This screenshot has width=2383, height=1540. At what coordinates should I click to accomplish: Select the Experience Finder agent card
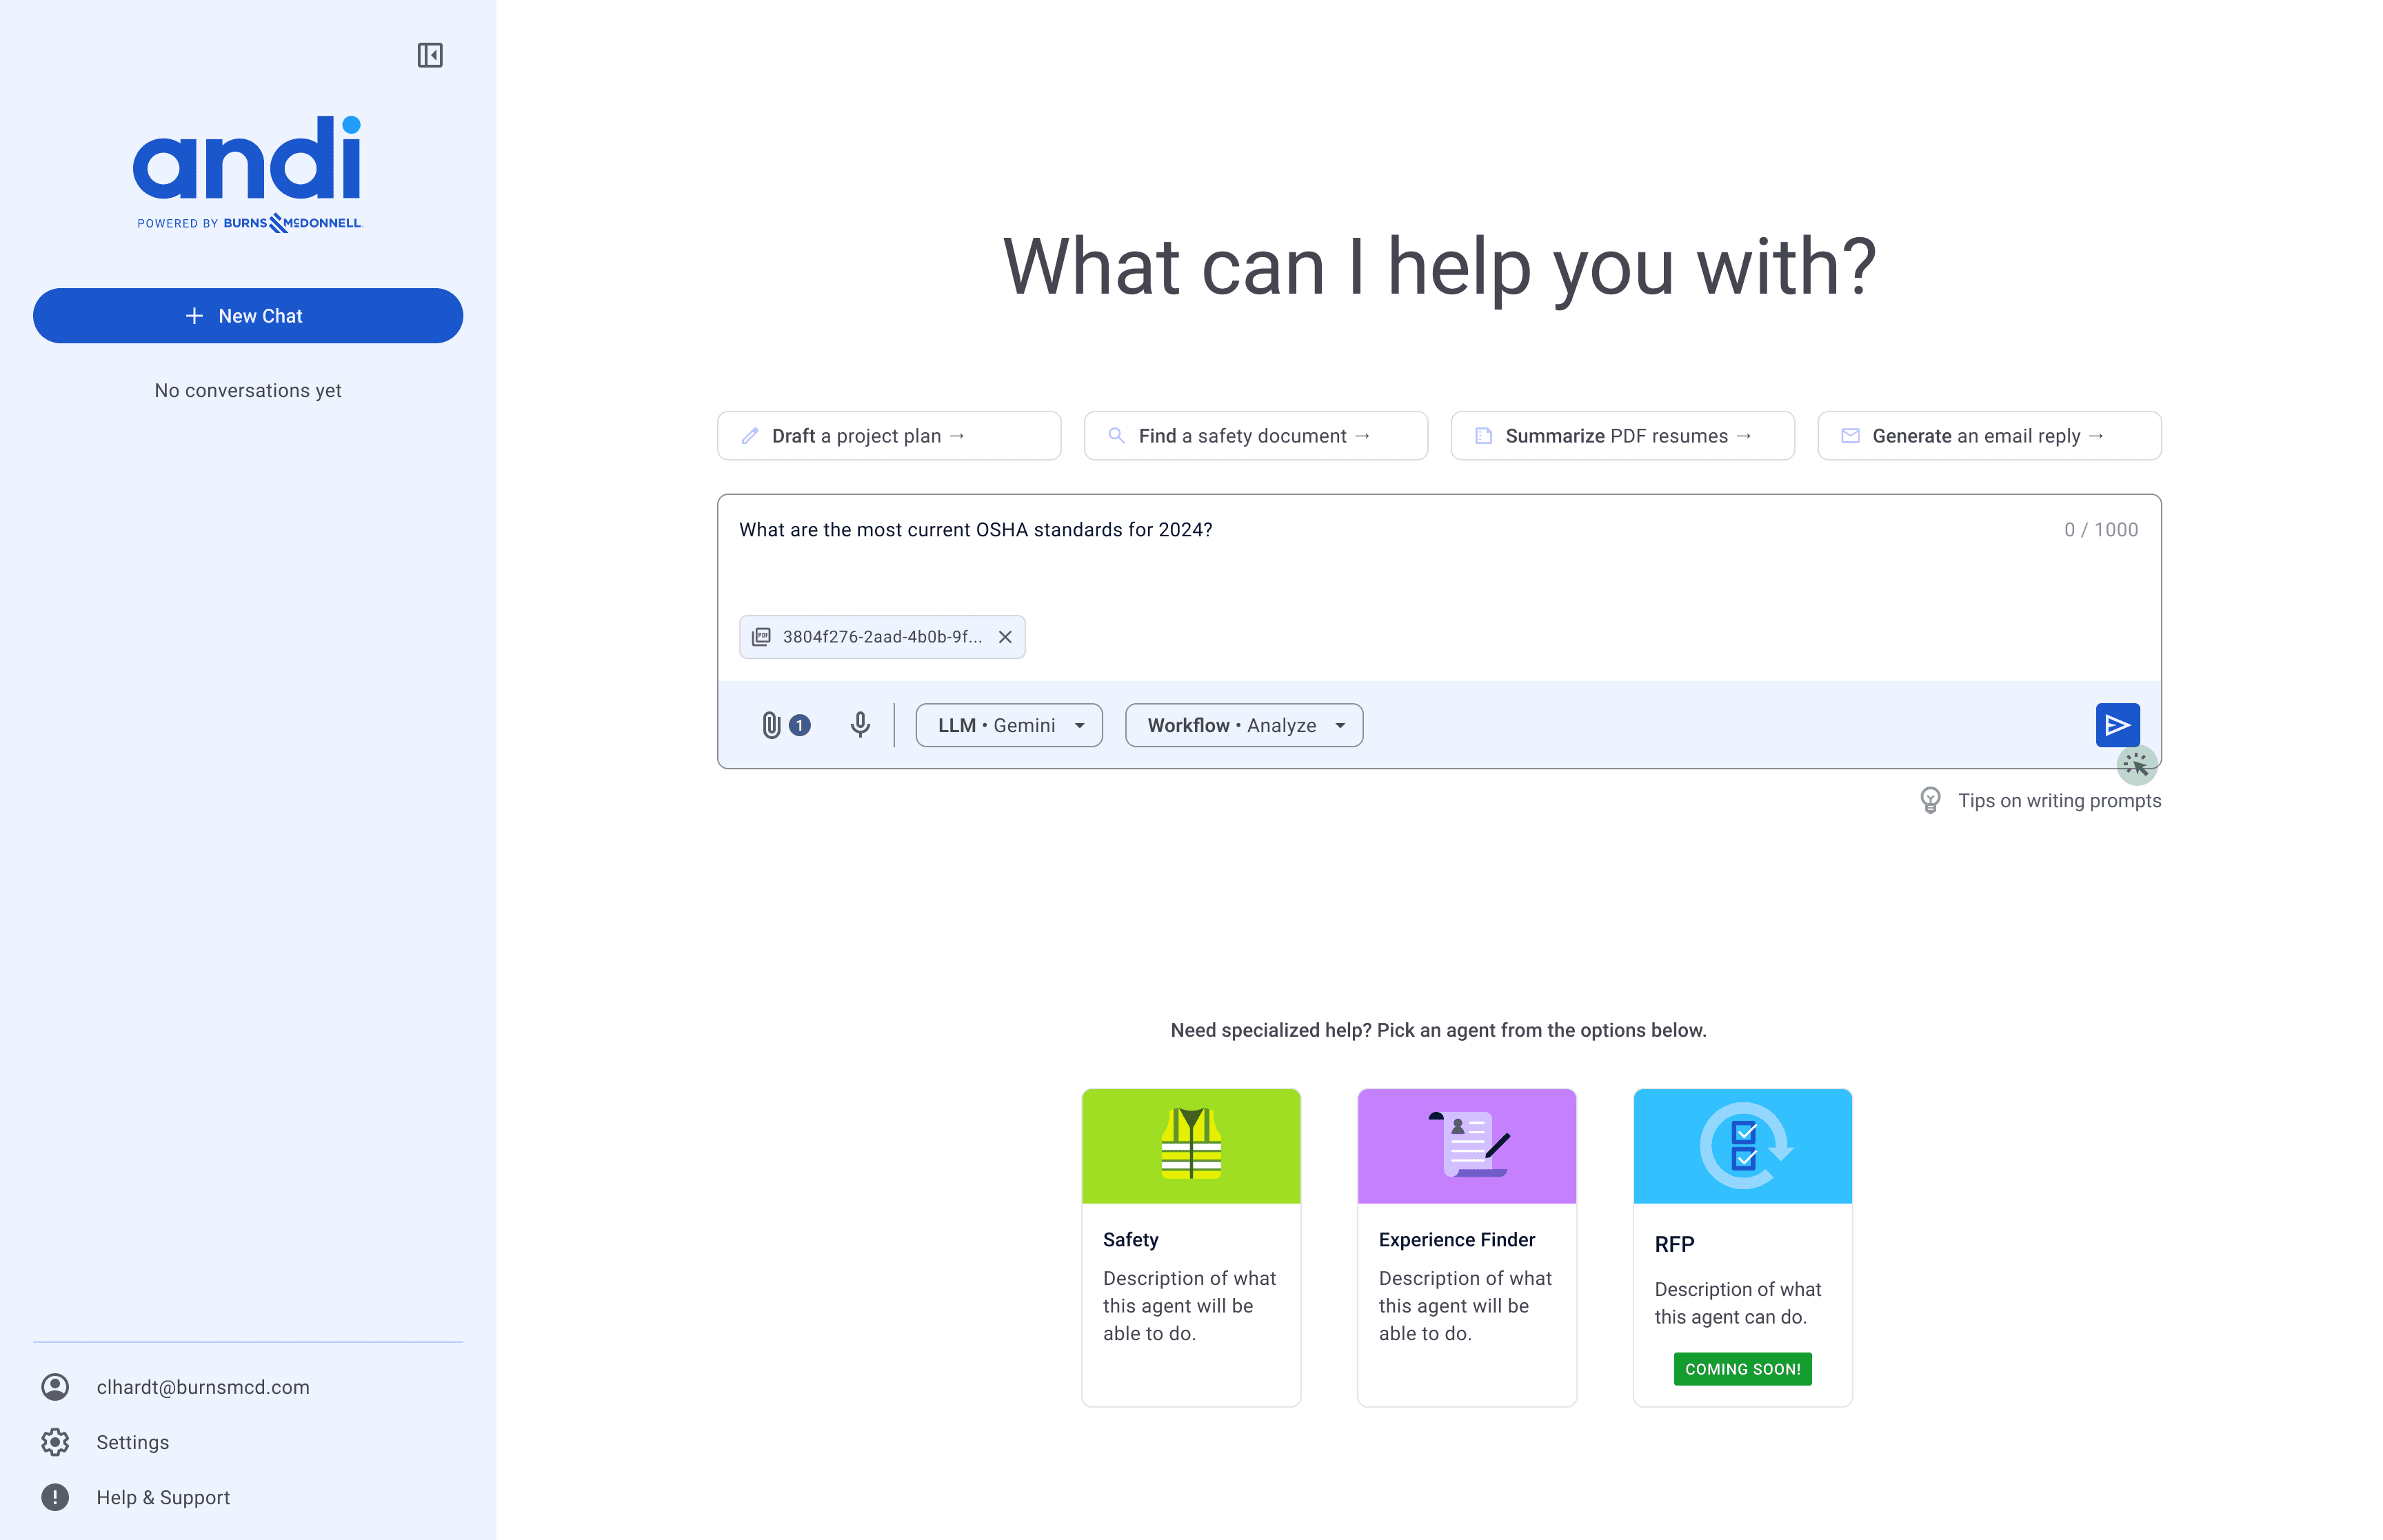tap(1466, 1246)
